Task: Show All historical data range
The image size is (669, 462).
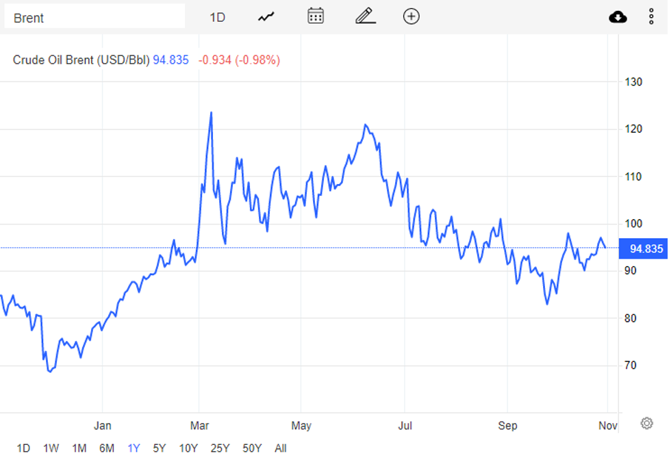Action: [x=281, y=448]
